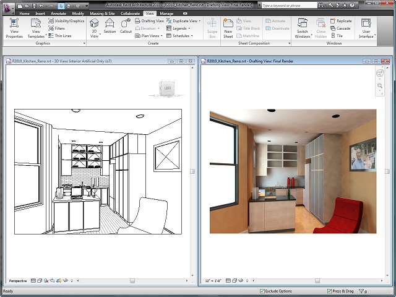Open Visibility/Graphics settings
The width and height of the screenshot is (396, 297).
(x=66, y=21)
